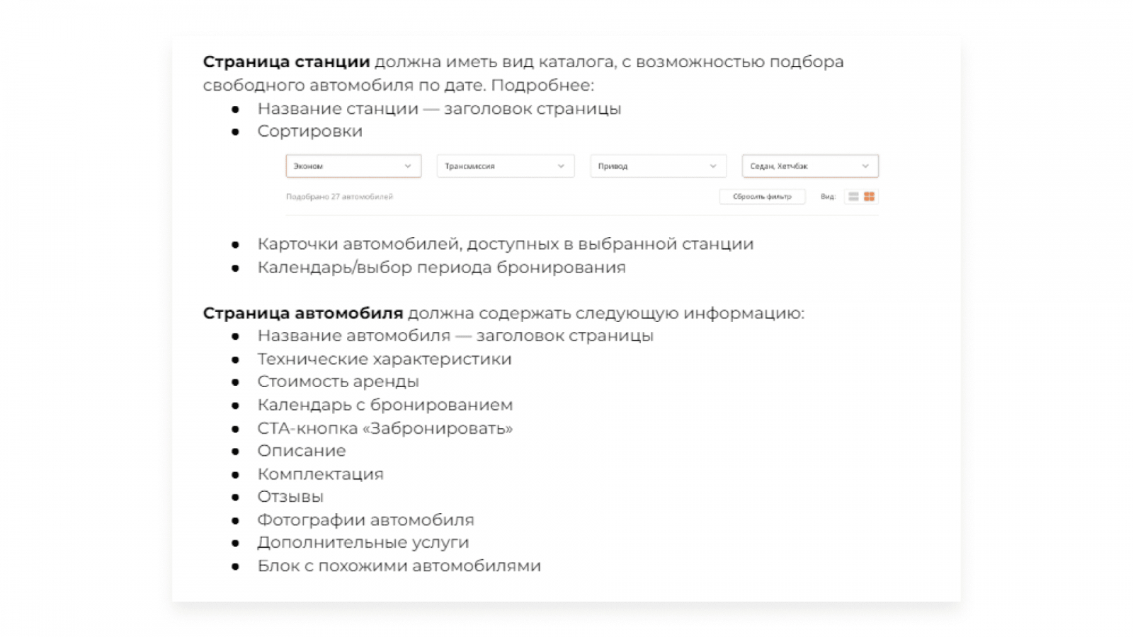The height and width of the screenshot is (637, 1133).
Task: Switch to list view layout icon
Action: (x=853, y=197)
